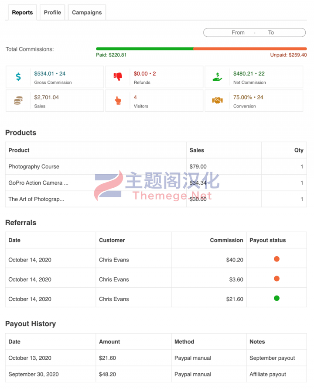Viewport: 314px width, 389px height.
Task: Click the $0.00 • 2 refunds value
Action: coord(145,74)
